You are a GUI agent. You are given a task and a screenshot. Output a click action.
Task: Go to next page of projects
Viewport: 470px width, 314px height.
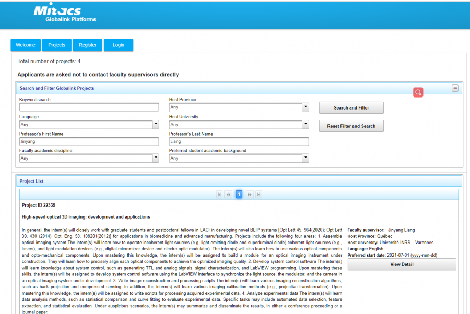click(249, 195)
